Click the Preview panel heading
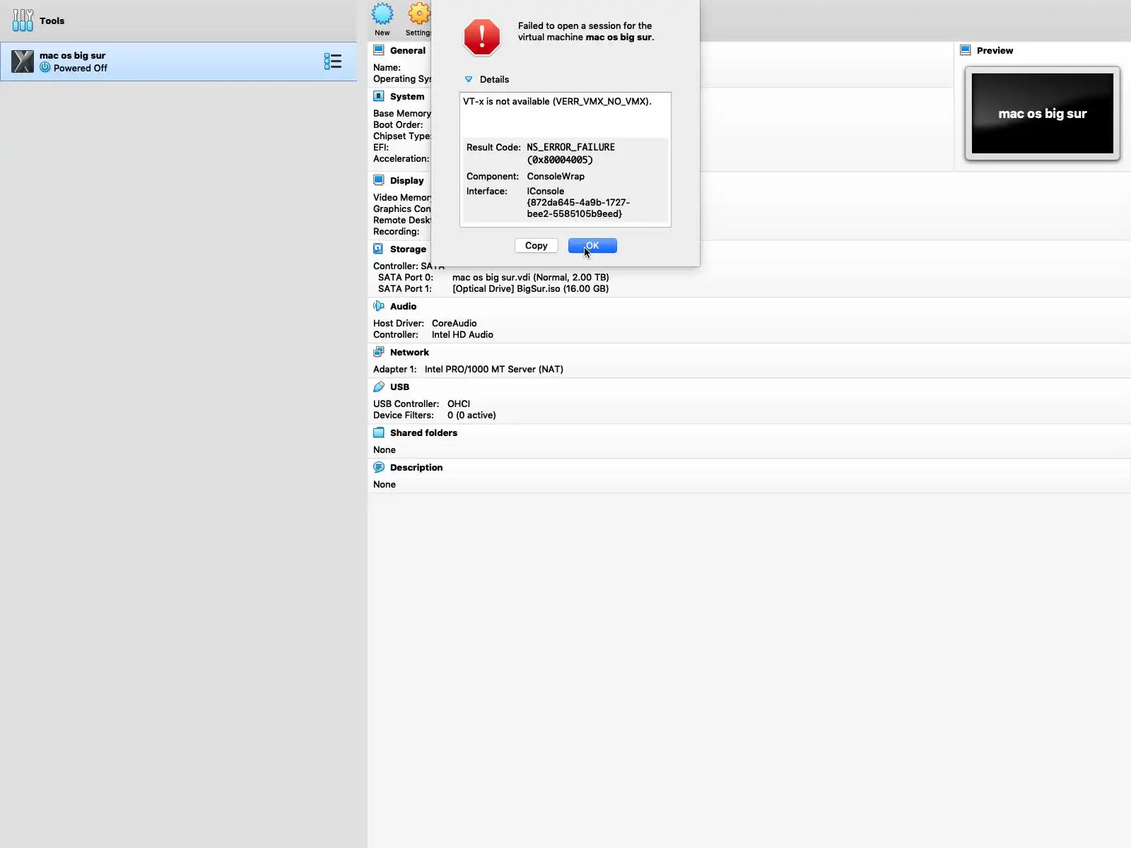This screenshot has height=848, width=1131. 995,50
